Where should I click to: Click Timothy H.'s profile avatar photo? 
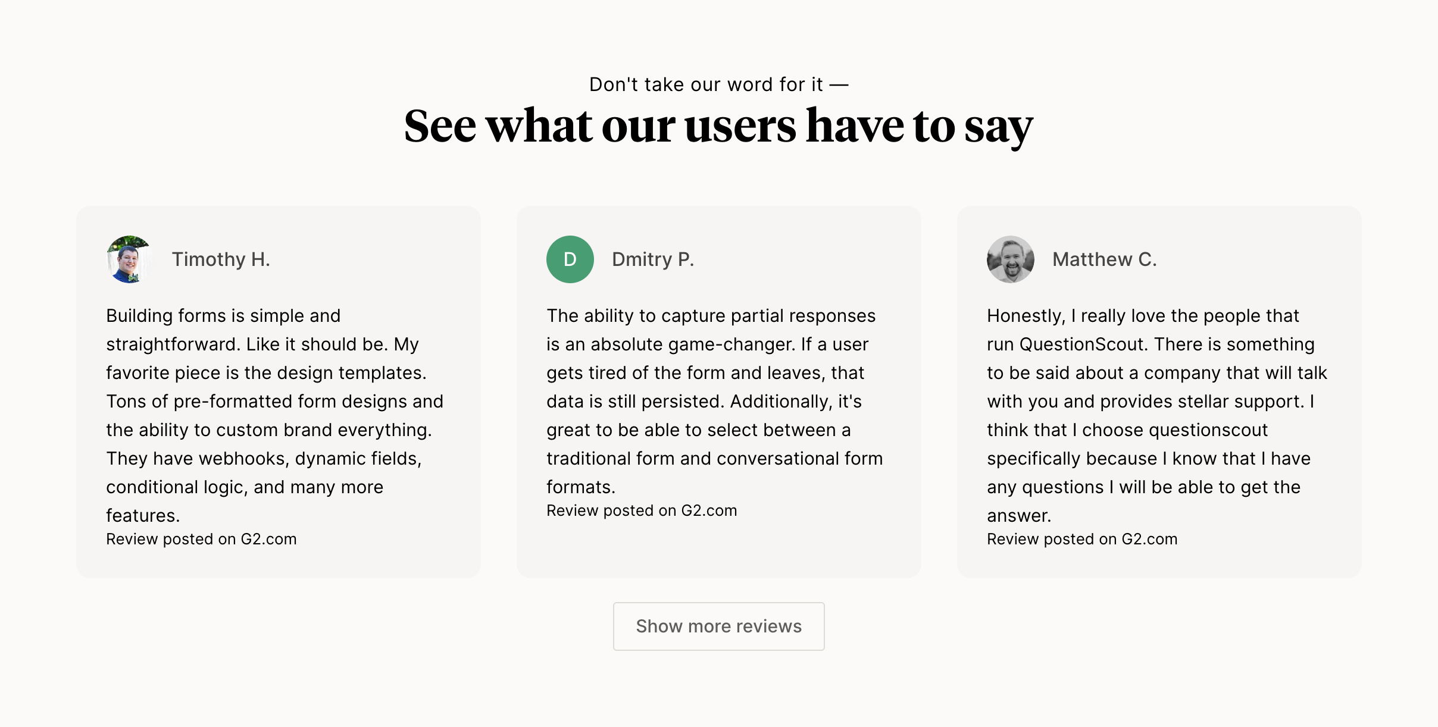(129, 259)
